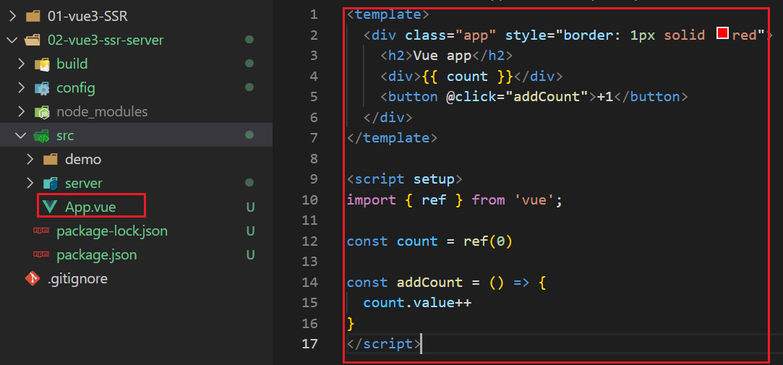
Task: Click the git icon of .gitignore
Action: point(33,278)
